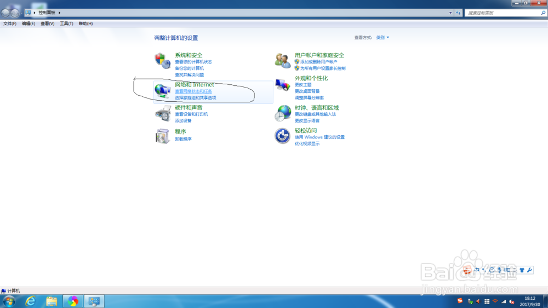Click the 更改主题 link
548x308 pixels.
(x=303, y=85)
